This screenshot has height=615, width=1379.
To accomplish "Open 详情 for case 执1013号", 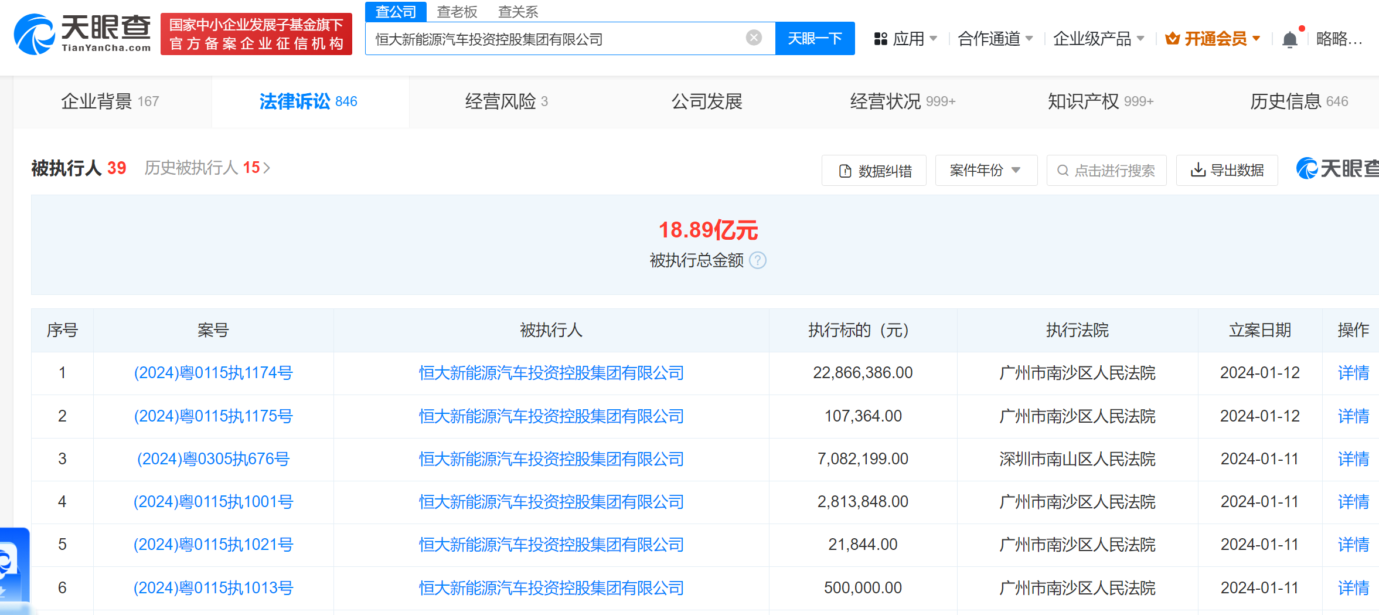I will tap(1353, 588).
